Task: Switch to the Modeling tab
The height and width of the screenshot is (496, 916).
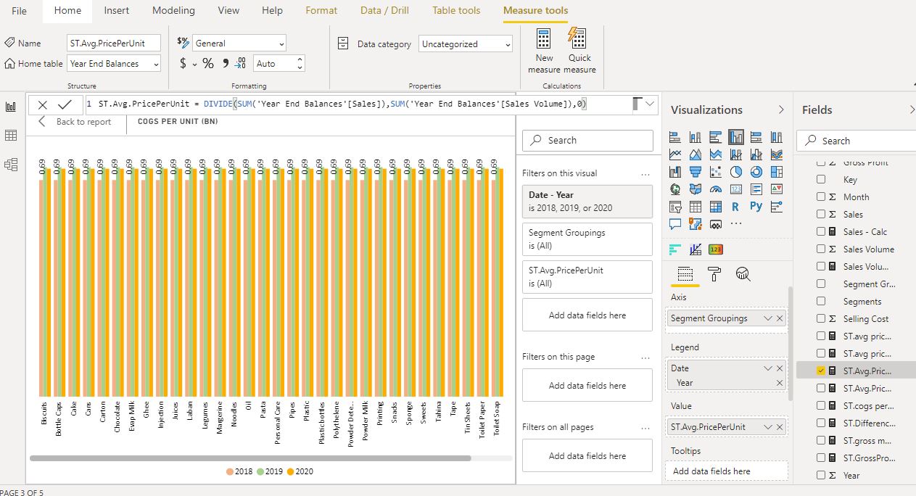Action: 173,11
